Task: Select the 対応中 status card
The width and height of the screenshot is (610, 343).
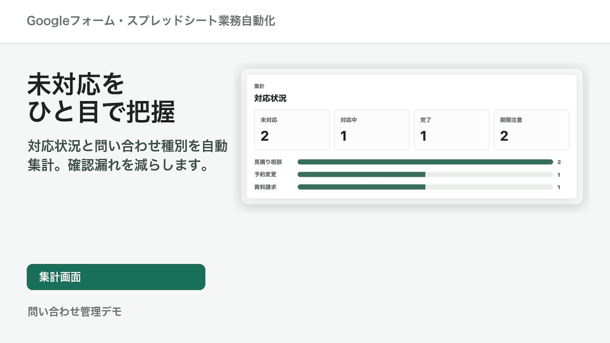Action: [x=372, y=130]
